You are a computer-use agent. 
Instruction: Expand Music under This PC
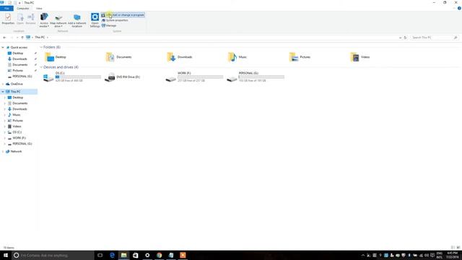pos(5,115)
